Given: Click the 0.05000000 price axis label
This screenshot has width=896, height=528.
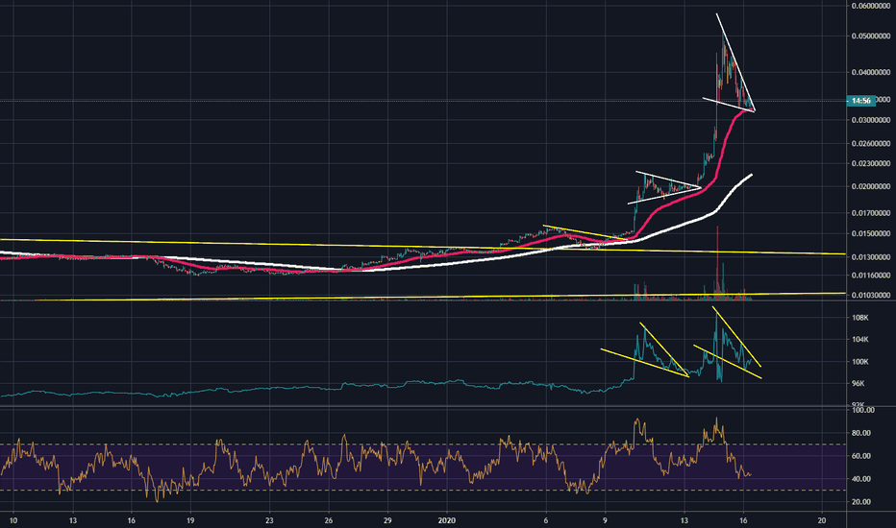Looking at the screenshot, I should pos(871,36).
